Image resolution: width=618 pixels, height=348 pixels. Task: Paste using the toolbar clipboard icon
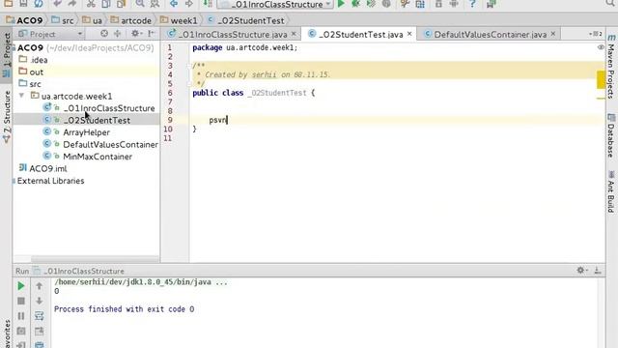pos(121,4)
